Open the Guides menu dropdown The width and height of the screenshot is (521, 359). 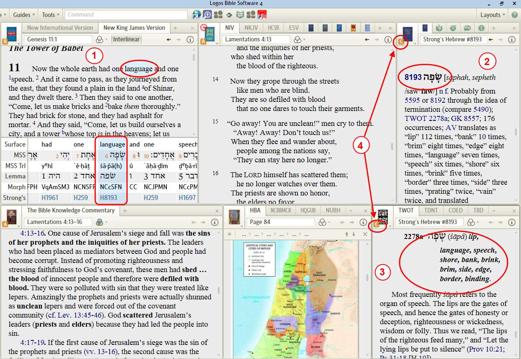pyautogui.click(x=24, y=15)
